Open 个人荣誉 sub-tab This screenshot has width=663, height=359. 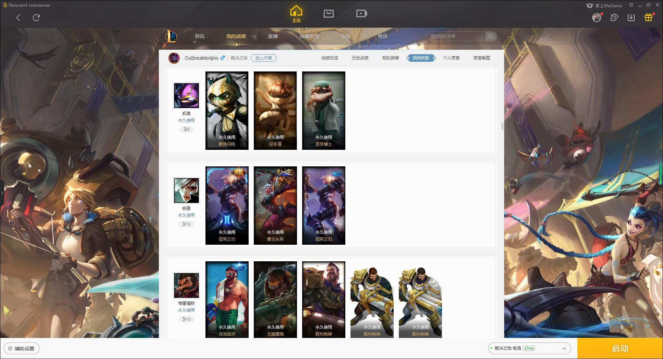(451, 58)
